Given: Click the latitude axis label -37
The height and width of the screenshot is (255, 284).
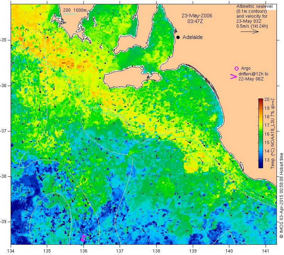Looking at the screenshot, I should coord(4,131).
